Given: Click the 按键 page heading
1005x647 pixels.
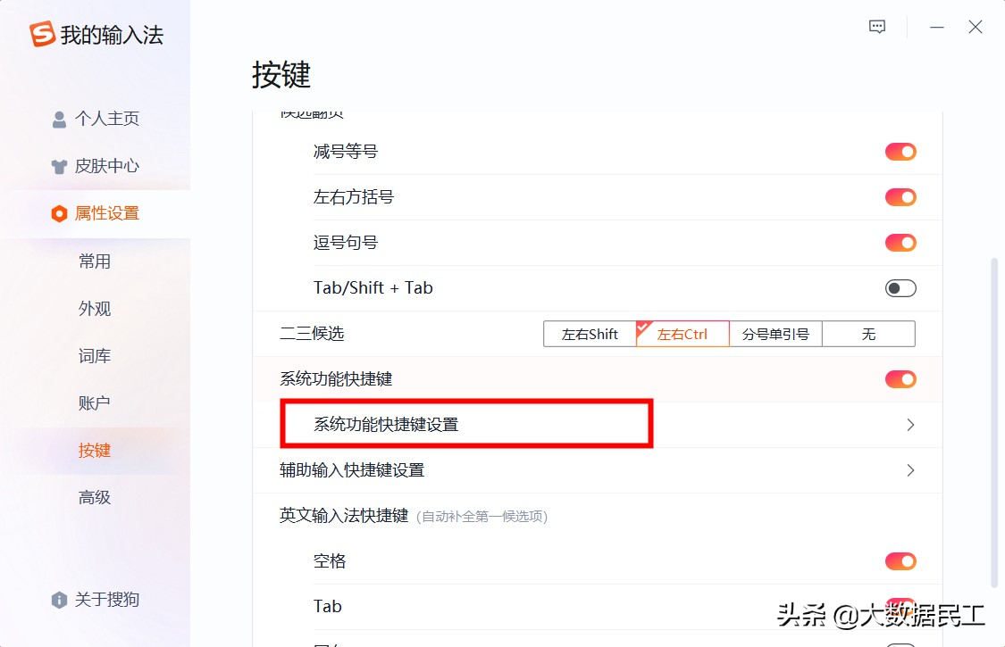Looking at the screenshot, I should coord(281,75).
